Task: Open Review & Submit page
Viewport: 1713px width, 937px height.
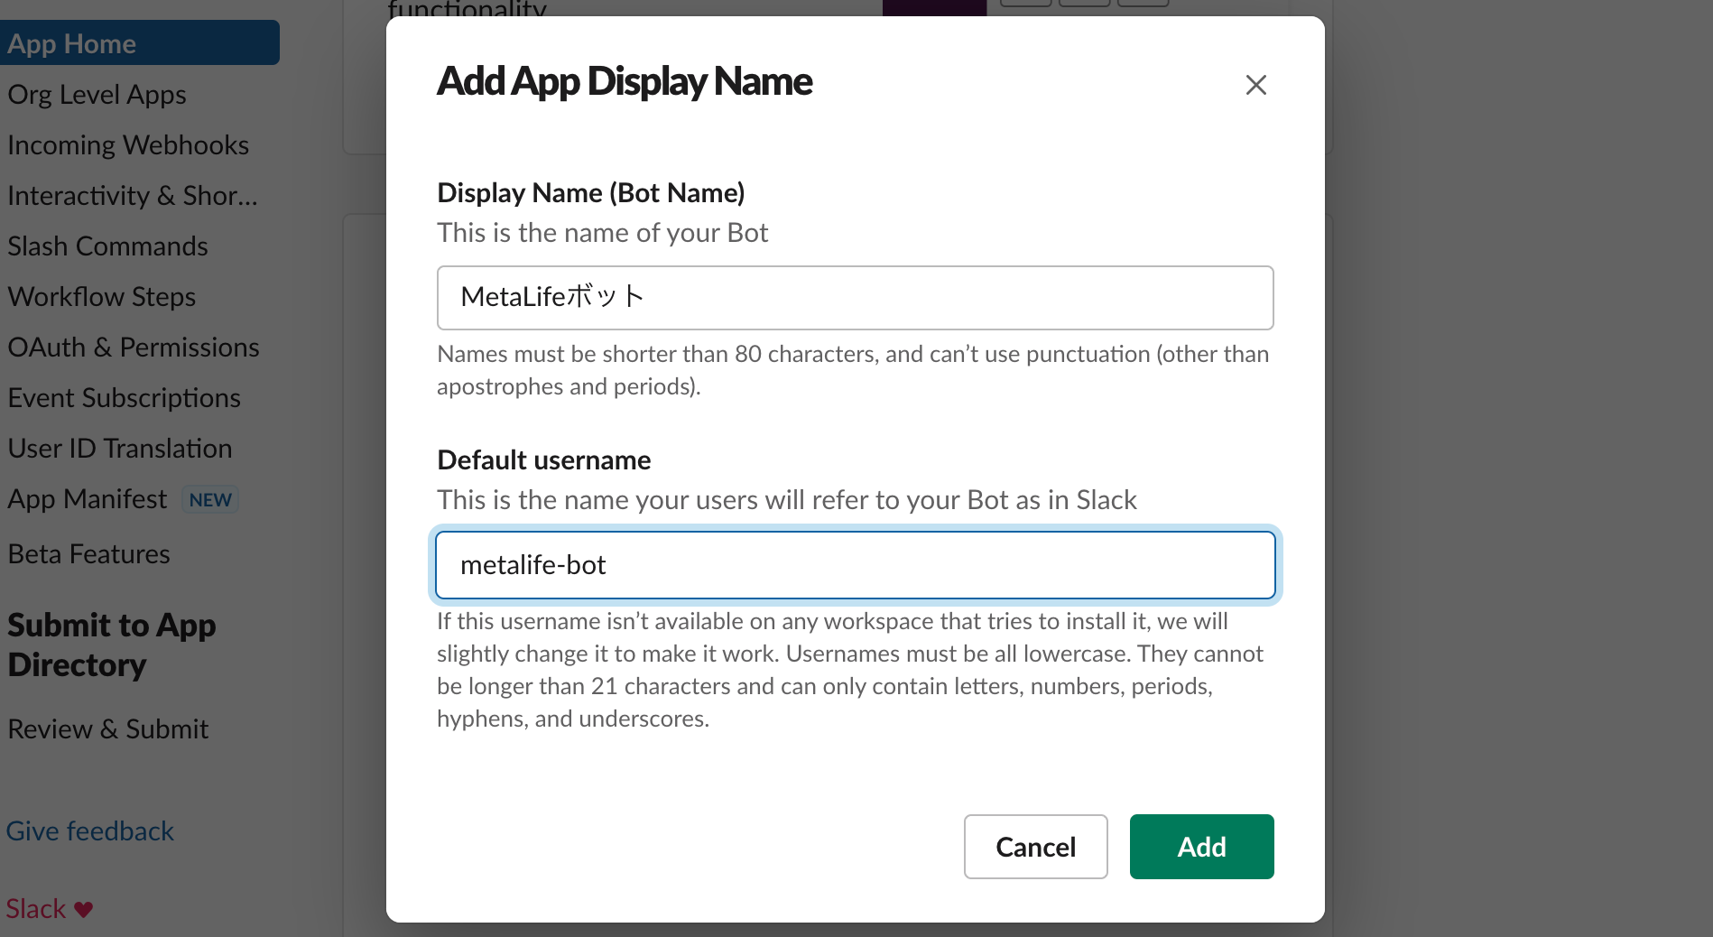Action: click(107, 729)
